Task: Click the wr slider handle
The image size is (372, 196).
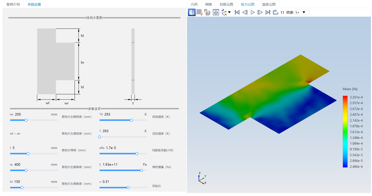Action: pyautogui.click(x=26, y=120)
